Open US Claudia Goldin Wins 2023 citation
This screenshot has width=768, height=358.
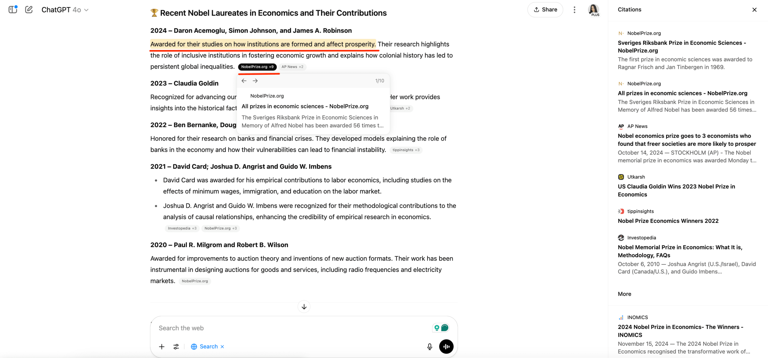point(676,190)
